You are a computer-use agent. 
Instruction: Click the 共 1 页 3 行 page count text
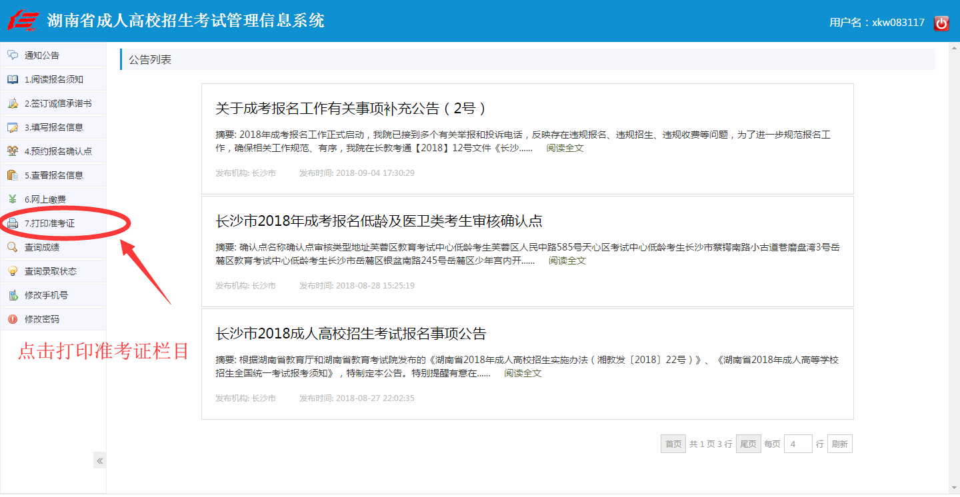tap(711, 444)
